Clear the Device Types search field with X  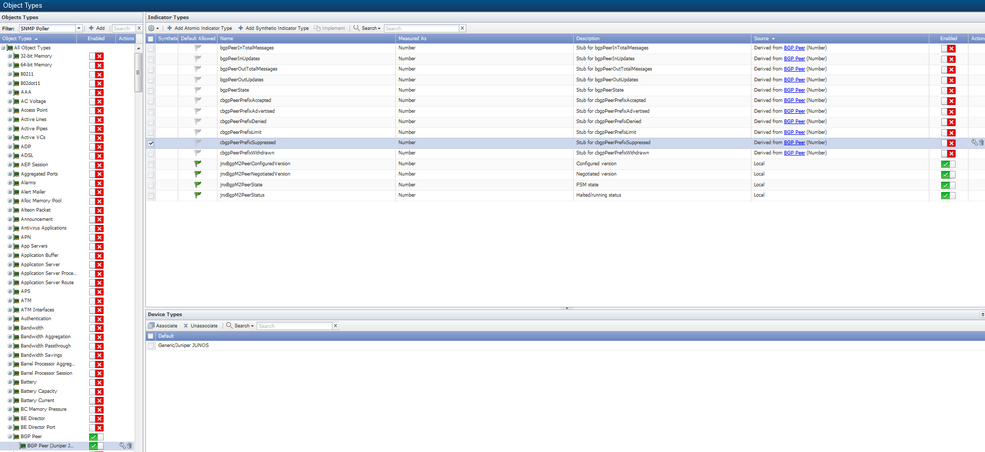tap(336, 326)
